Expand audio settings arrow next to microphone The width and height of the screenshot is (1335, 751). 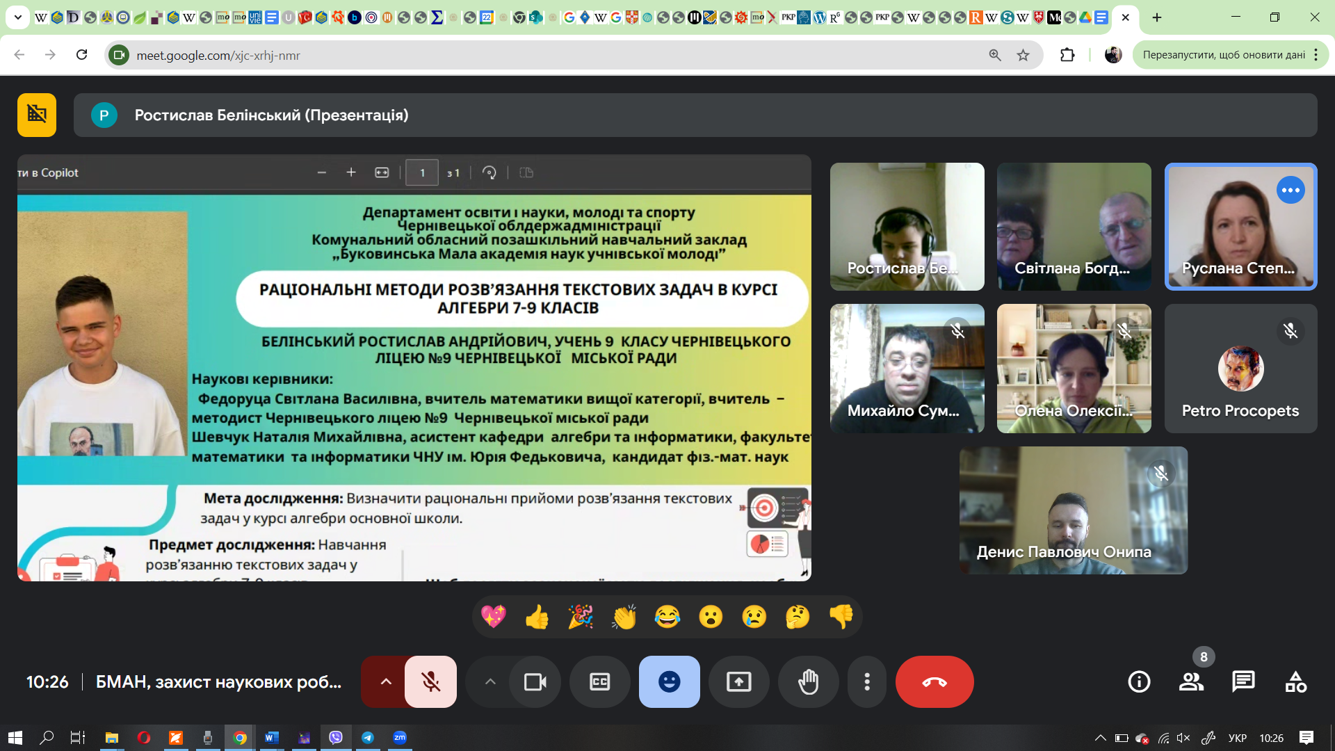tap(385, 681)
